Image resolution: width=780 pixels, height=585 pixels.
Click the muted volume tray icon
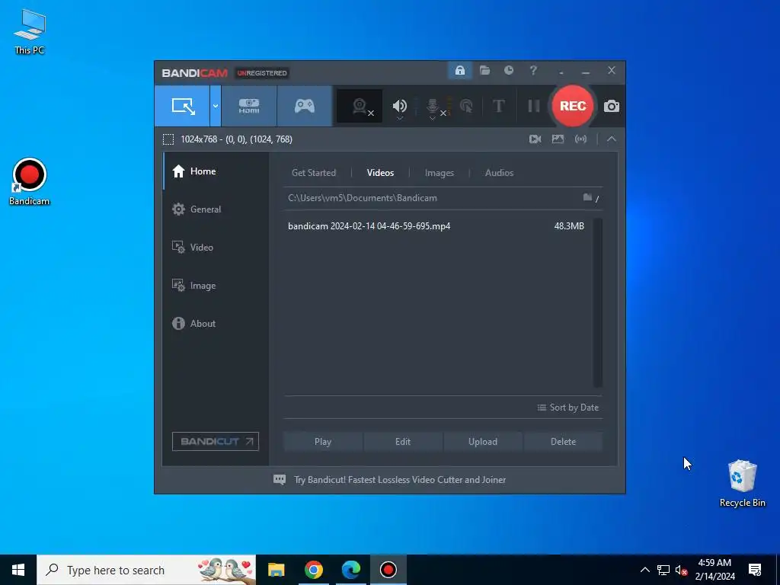coord(681,570)
